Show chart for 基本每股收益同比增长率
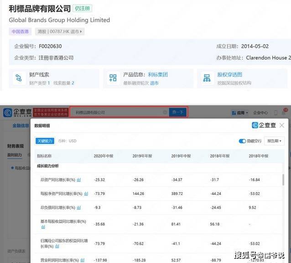 coord(43,227)
